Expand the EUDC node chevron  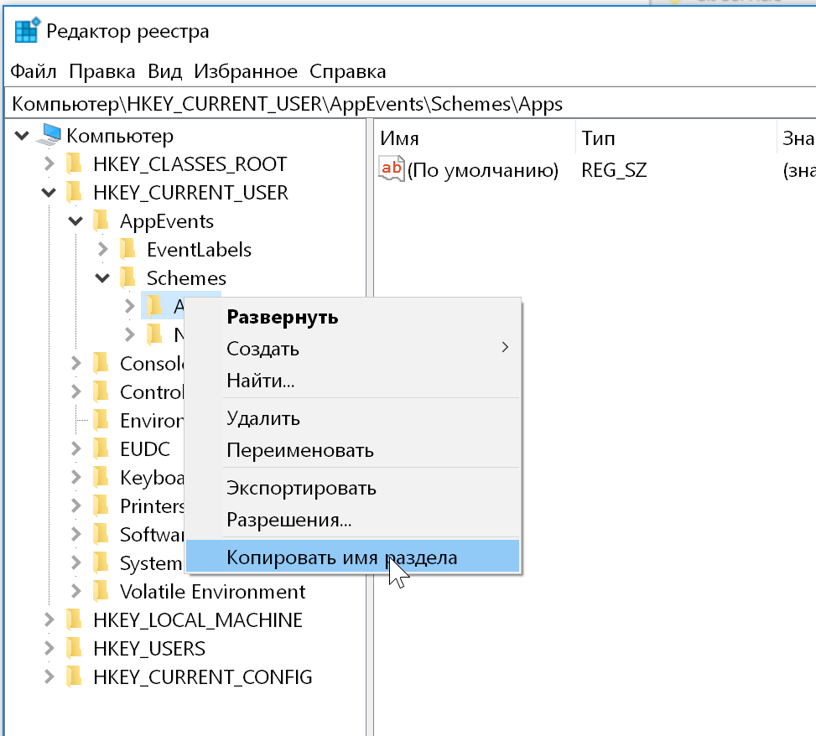coord(76,448)
